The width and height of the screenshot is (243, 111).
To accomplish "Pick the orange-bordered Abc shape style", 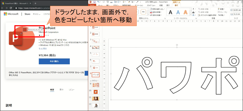I will click(x=143, y=12).
